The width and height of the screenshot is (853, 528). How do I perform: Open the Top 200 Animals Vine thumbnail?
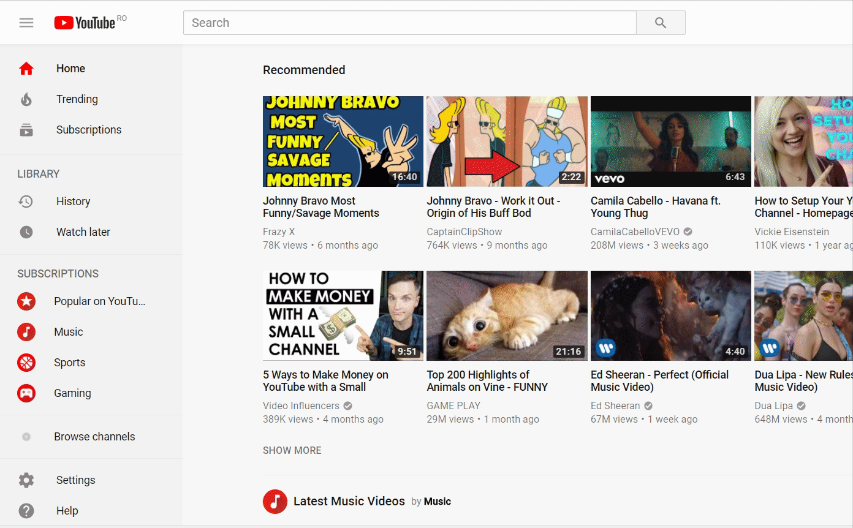pos(507,316)
